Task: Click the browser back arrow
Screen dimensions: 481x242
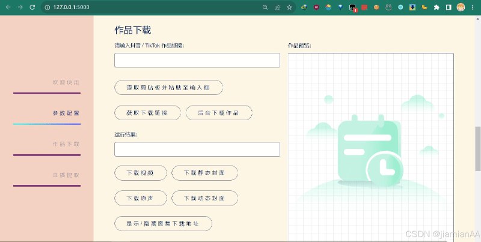Action: click(8, 7)
